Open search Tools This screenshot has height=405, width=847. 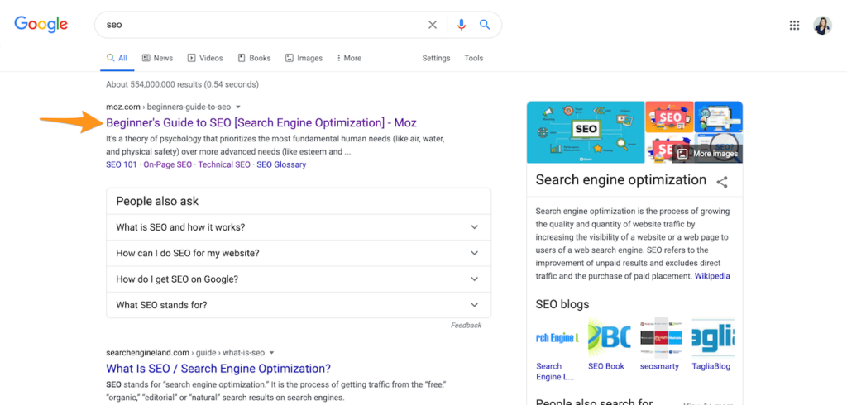click(x=474, y=59)
